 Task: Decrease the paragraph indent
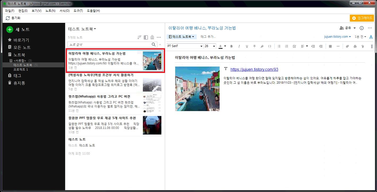point(313,46)
